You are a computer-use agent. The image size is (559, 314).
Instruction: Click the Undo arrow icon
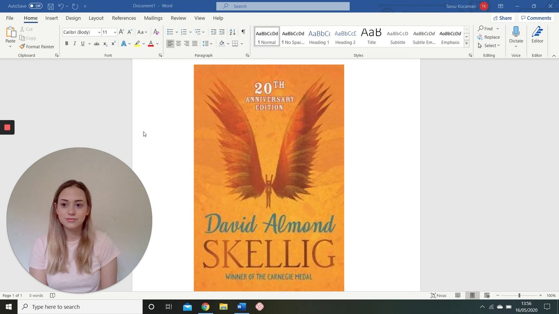click(61, 6)
